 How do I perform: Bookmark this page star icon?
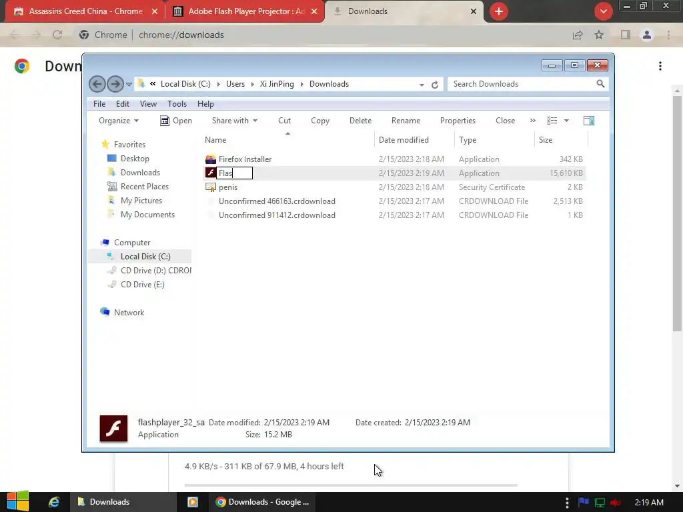[x=600, y=35]
